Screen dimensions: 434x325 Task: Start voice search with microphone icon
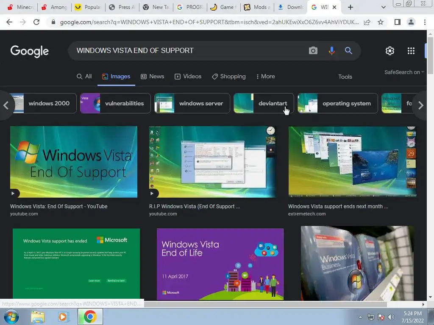[x=331, y=51]
